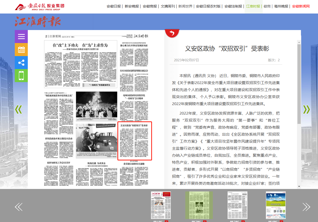
Task: Open the orange calendar date picker
Action: [x=21, y=50]
